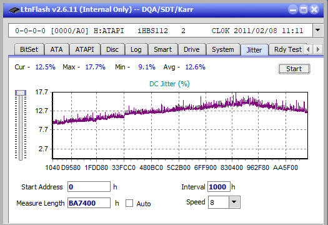Click the Cur value 12.5%
The image size is (328, 225).
click(x=46, y=67)
